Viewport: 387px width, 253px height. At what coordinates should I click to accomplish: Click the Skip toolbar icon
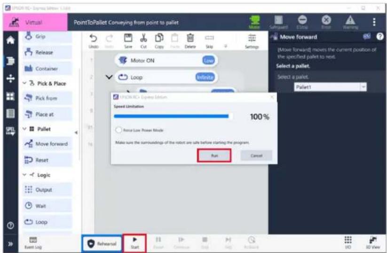click(x=209, y=41)
